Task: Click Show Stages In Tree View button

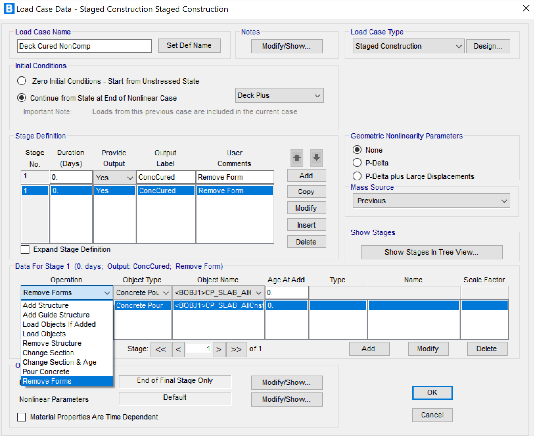Action: 431,252
